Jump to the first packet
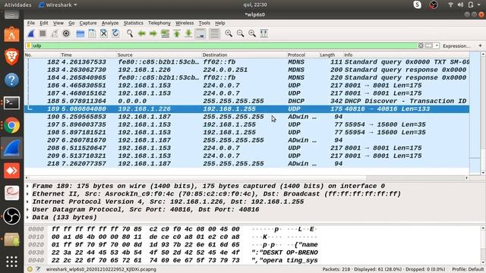Screen dimensions: 486x273 [x=177, y=33]
